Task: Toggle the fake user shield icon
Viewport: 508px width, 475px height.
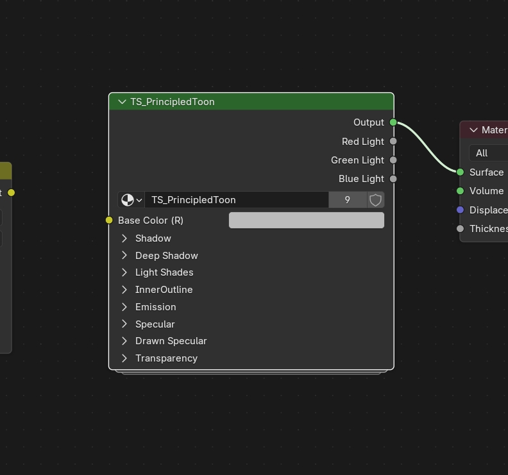Action: [376, 200]
